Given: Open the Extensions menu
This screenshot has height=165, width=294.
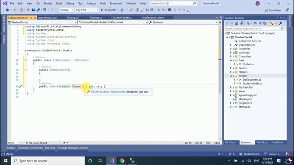Looking at the screenshot, I should [116, 3].
